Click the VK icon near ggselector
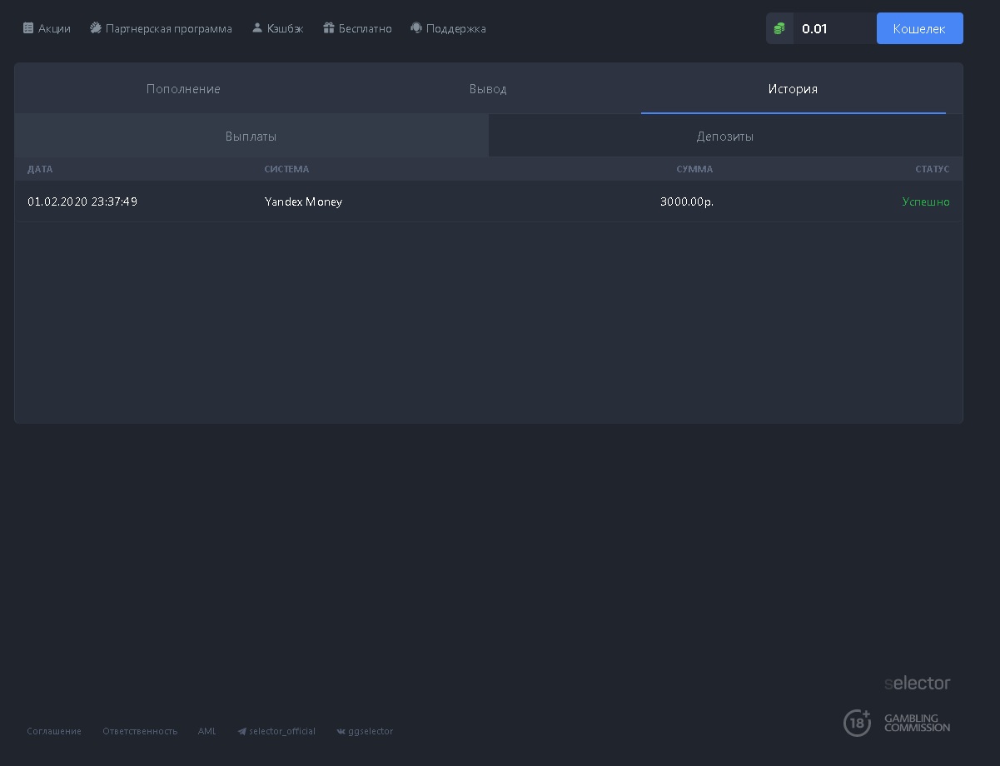Image resolution: width=1000 pixels, height=766 pixels. coord(341,732)
